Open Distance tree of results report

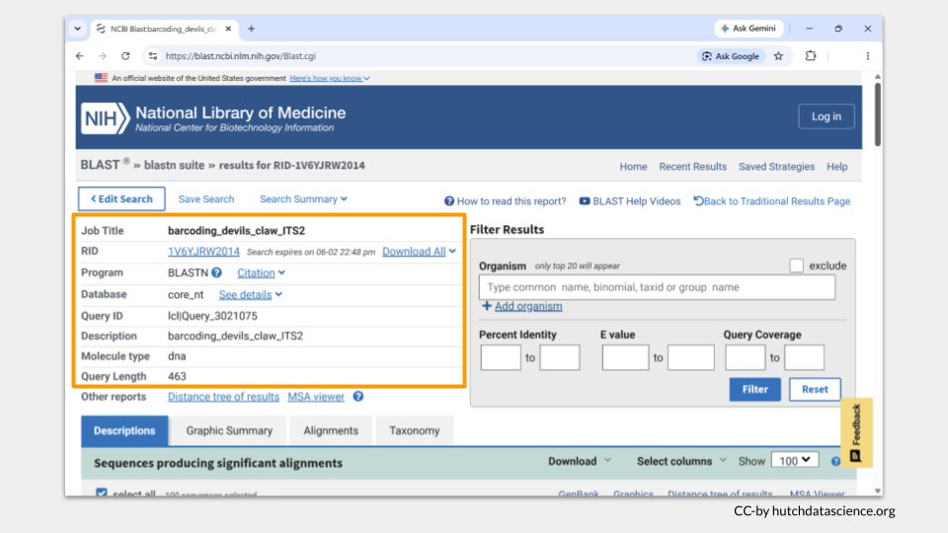click(224, 397)
